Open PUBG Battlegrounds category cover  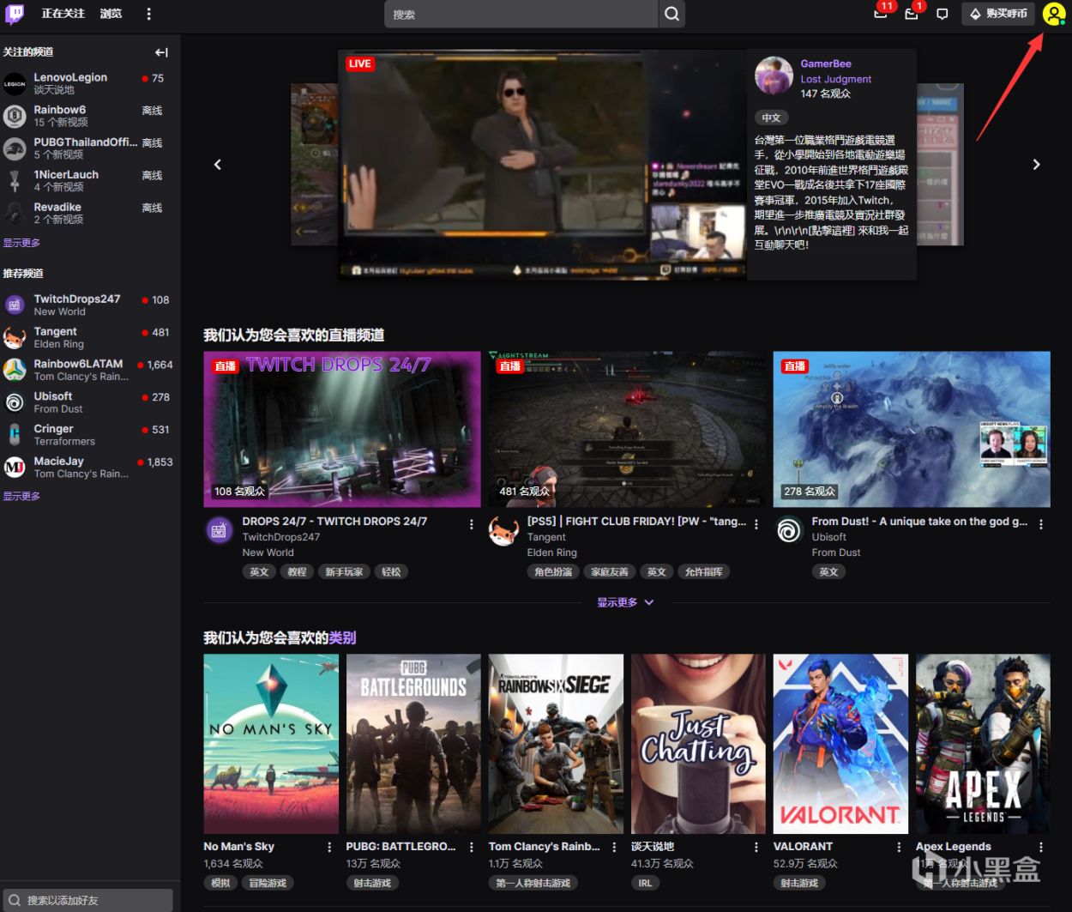[x=413, y=744]
